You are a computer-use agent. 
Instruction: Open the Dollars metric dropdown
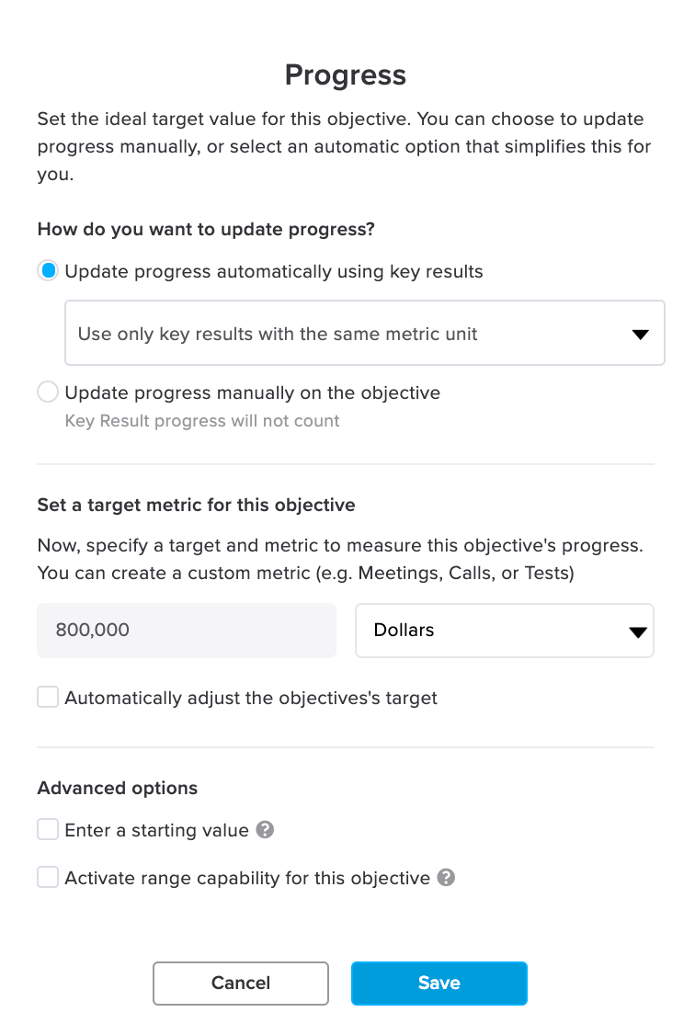tap(505, 631)
